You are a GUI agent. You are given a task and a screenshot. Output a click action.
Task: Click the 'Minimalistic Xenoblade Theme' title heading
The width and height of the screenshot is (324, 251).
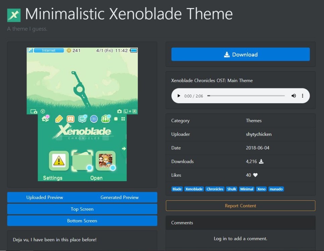click(x=129, y=14)
